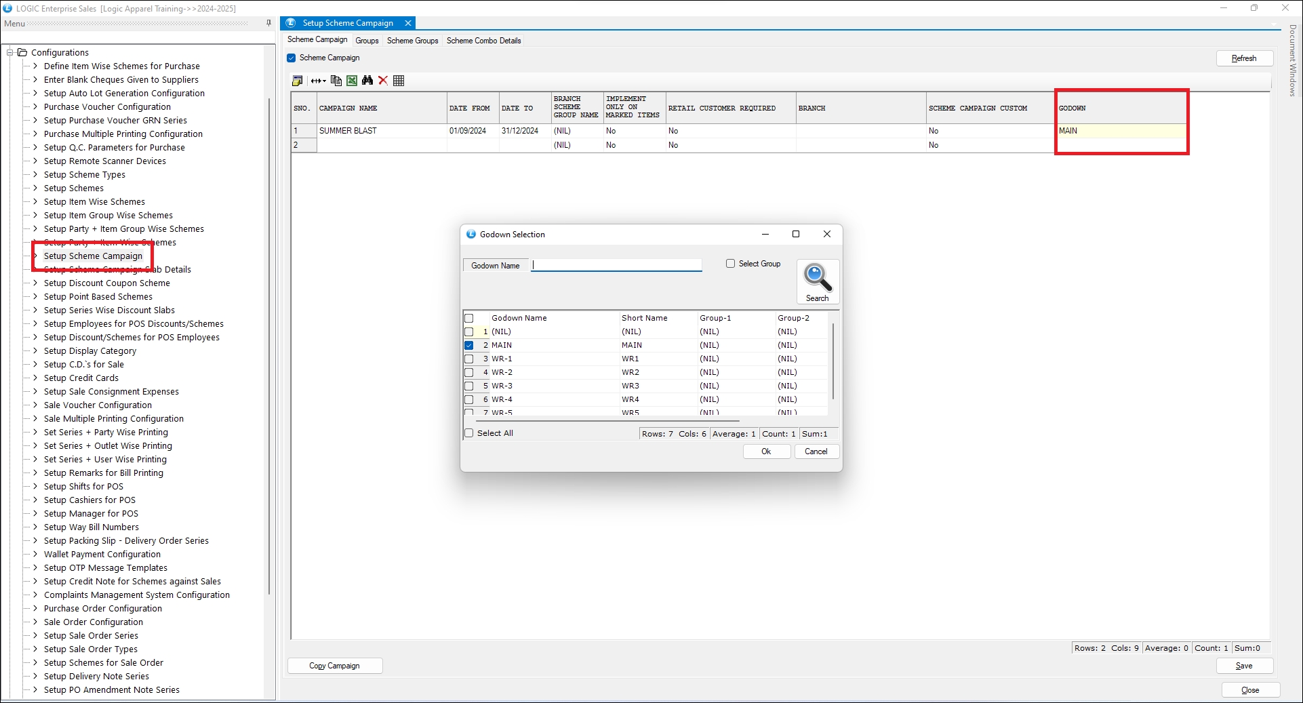Pin the Menu panel using pin icon
Image resolution: width=1303 pixels, height=703 pixels.
[268, 23]
